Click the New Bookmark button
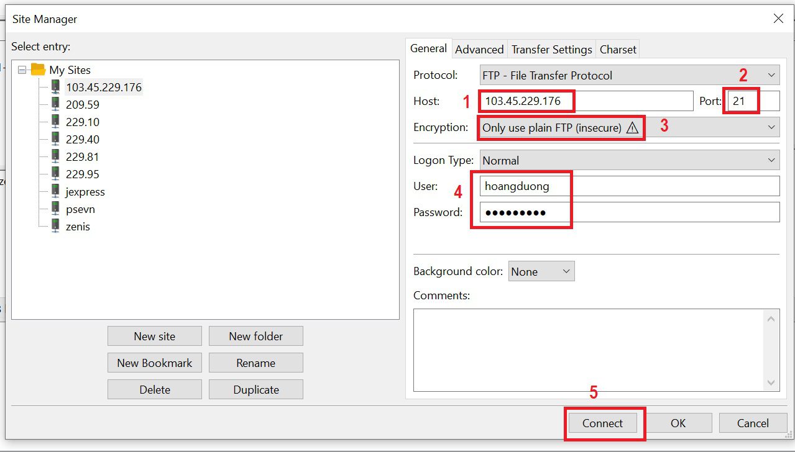Image resolution: width=795 pixels, height=452 pixels. (x=155, y=363)
